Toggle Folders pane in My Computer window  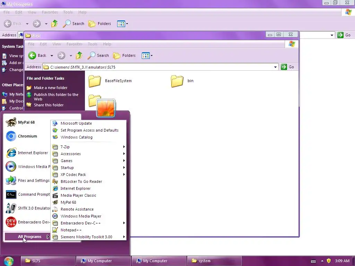point(99,24)
